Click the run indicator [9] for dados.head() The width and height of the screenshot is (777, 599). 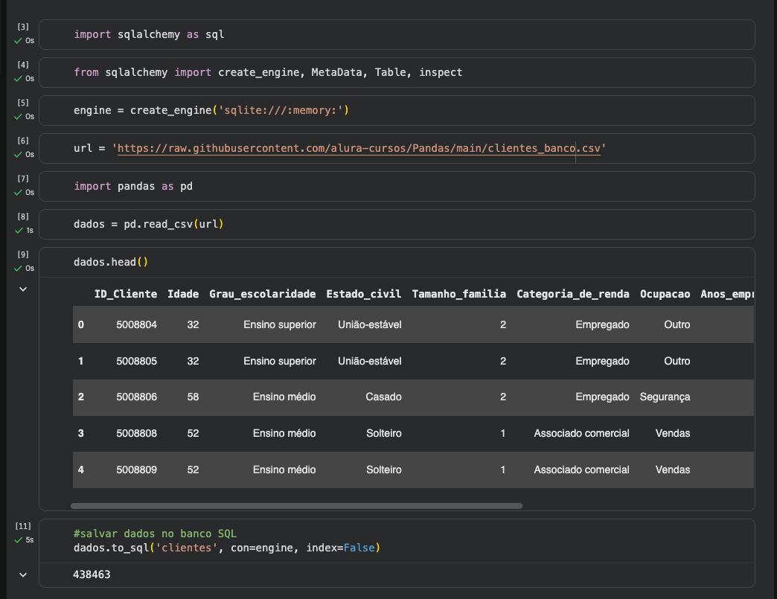point(23,255)
